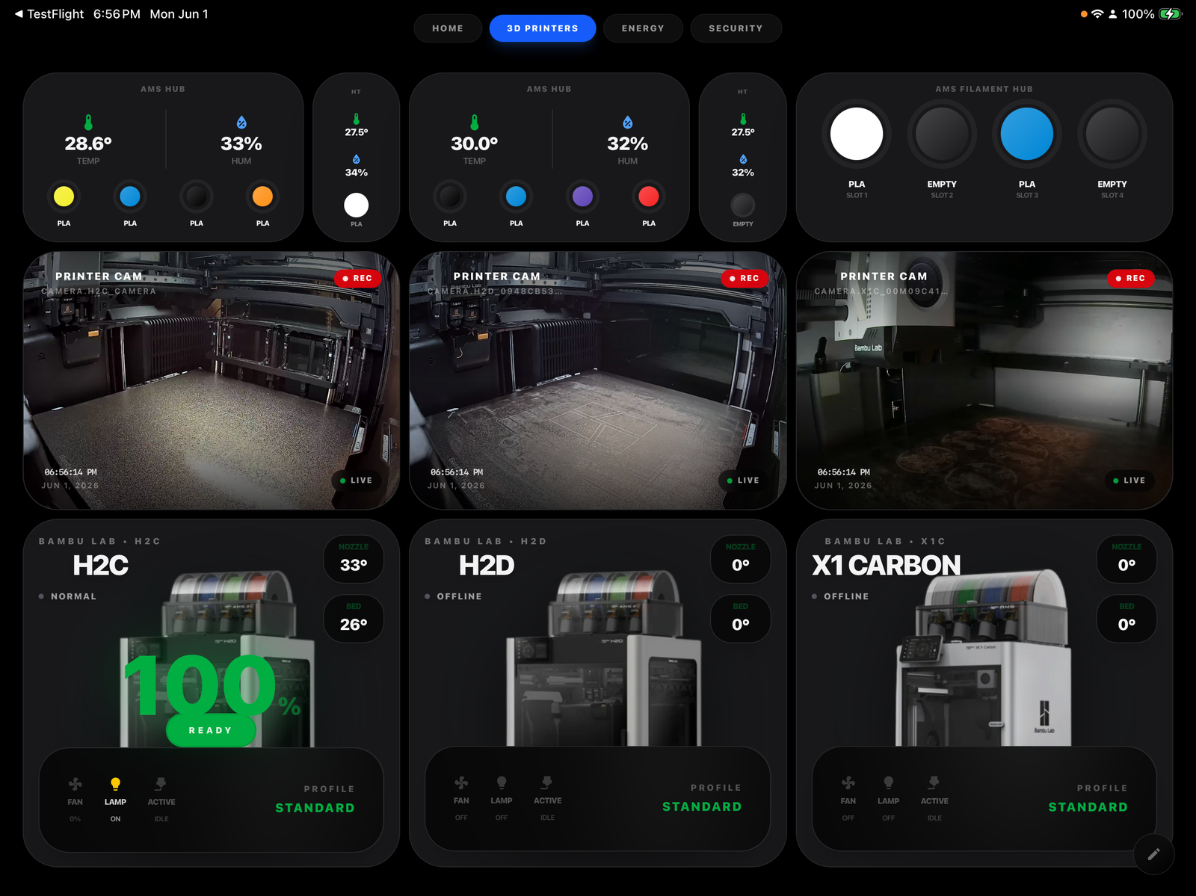1196x896 pixels.
Task: Tap the REC badge on H2C camera
Action: click(x=357, y=278)
